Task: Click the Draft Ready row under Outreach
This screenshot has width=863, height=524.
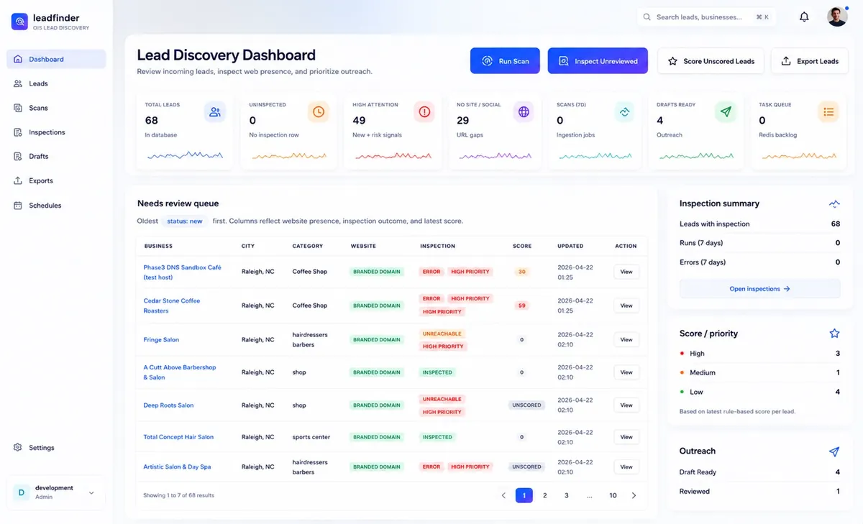Action: 759,472
